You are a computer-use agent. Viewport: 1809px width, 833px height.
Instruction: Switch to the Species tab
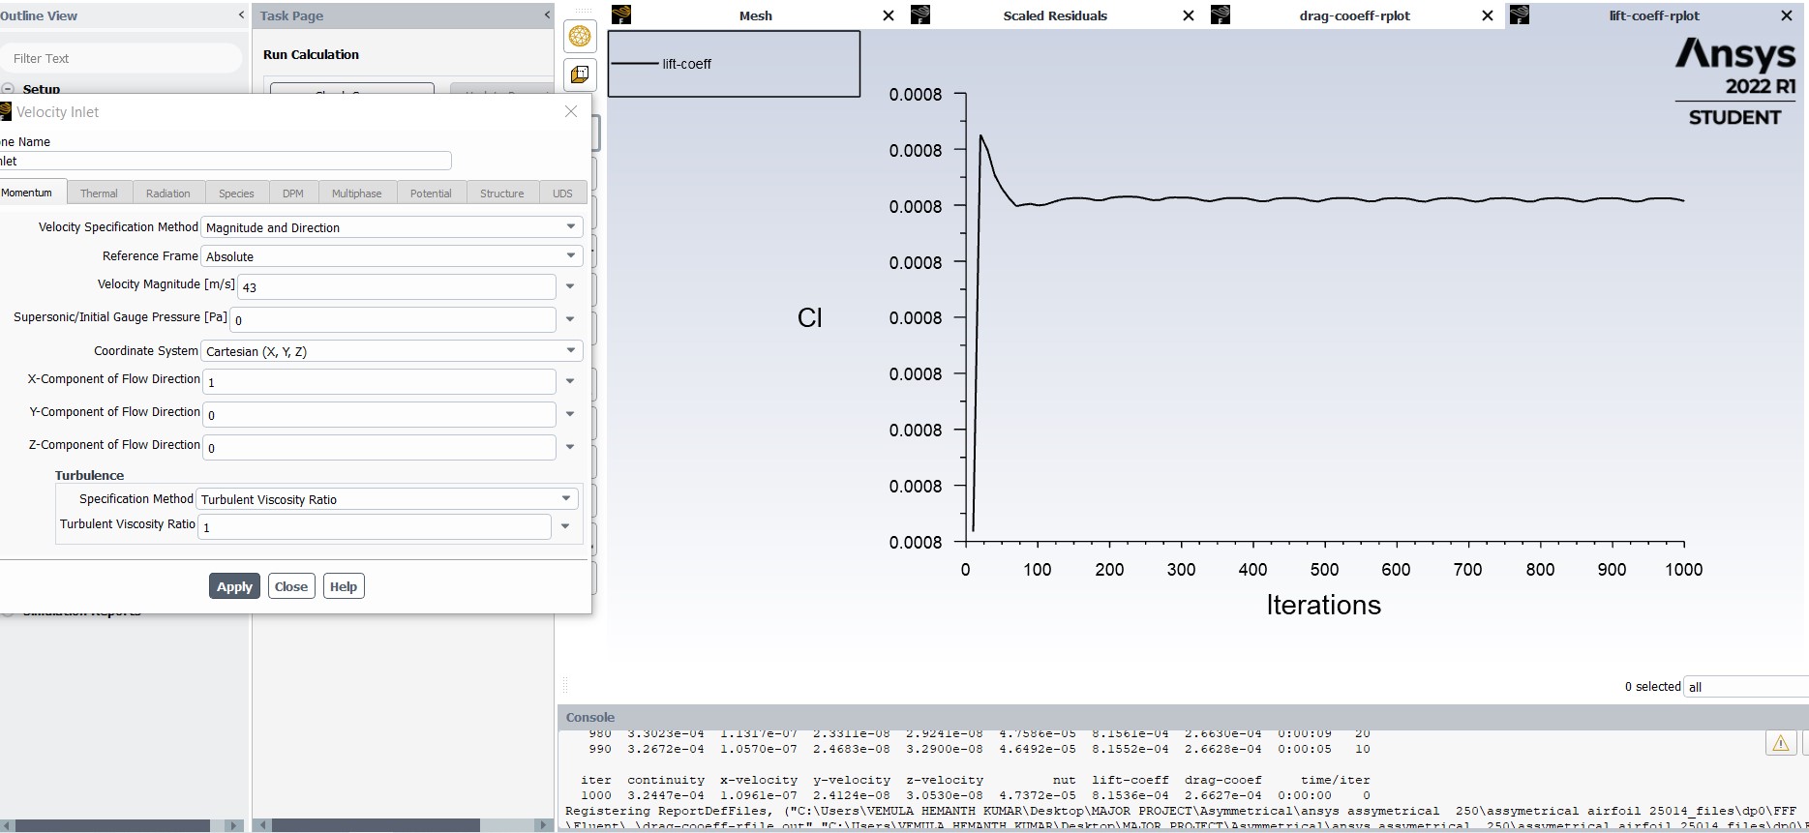point(236,193)
